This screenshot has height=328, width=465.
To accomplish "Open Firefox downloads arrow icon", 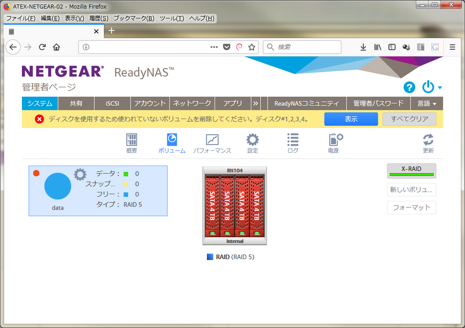I will [363, 47].
